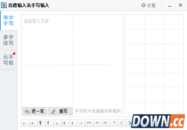Undo last stroke with 退一笔 button
Screen dimensions: 187x130
pos(35,111)
